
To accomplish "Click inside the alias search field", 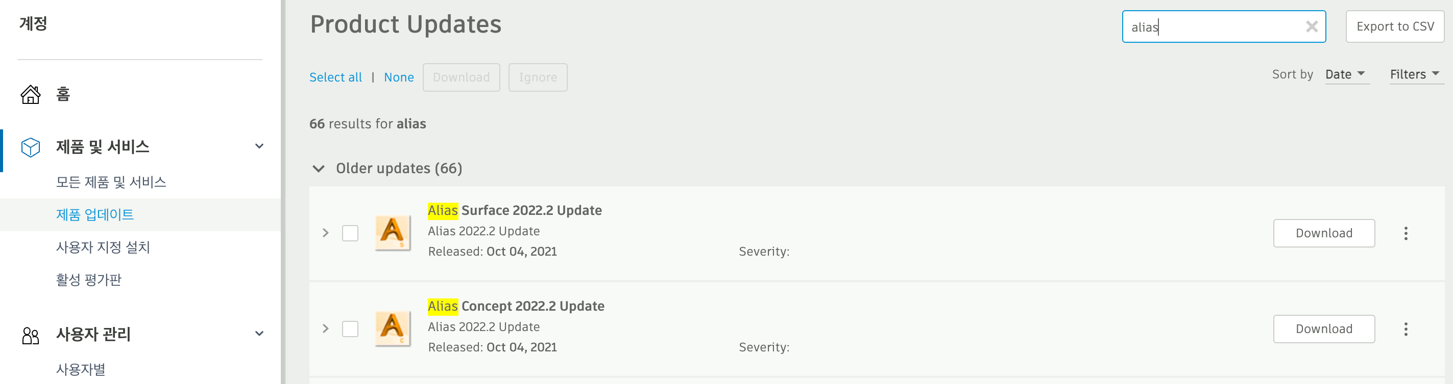I will coord(1213,26).
